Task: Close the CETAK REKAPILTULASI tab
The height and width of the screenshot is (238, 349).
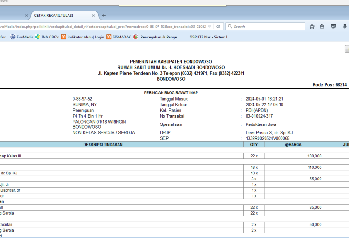Action: click(x=93, y=16)
